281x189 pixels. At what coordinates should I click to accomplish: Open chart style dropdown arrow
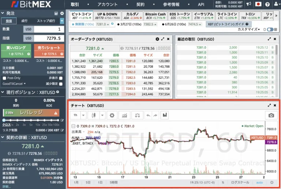[x=102, y=115]
